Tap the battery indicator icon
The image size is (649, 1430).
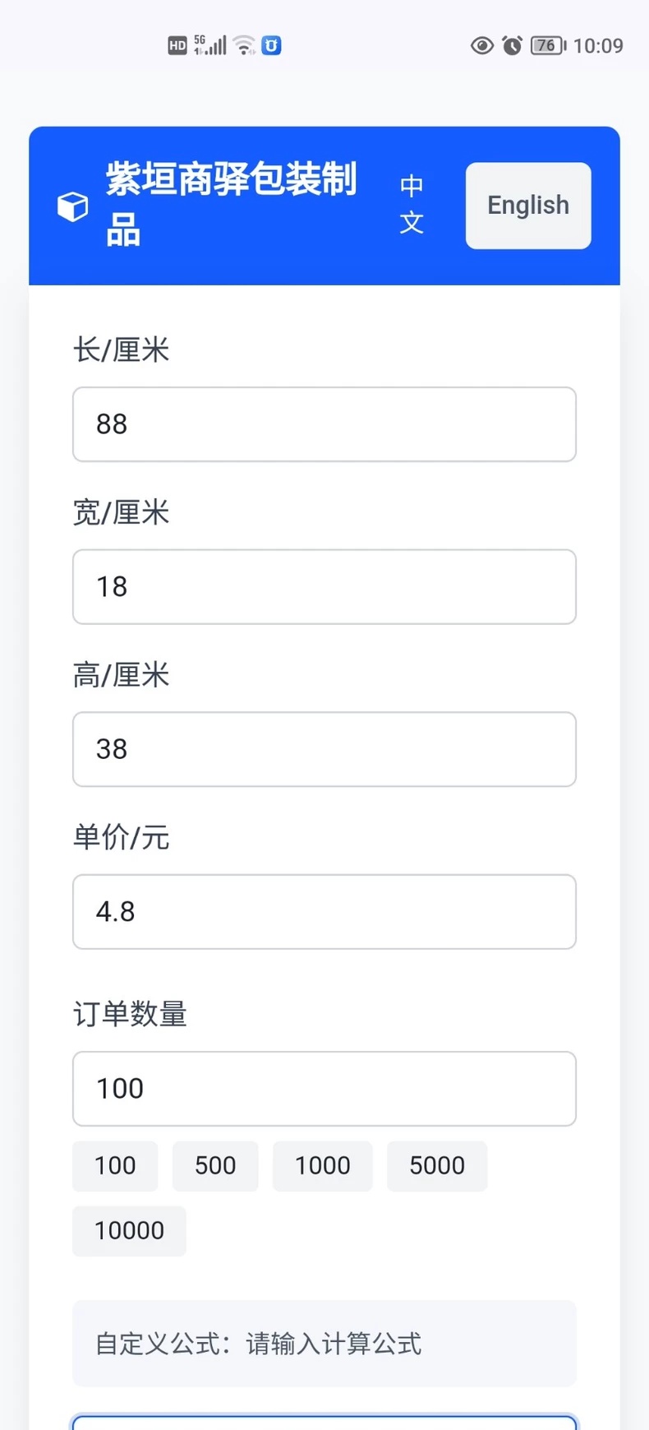[548, 45]
